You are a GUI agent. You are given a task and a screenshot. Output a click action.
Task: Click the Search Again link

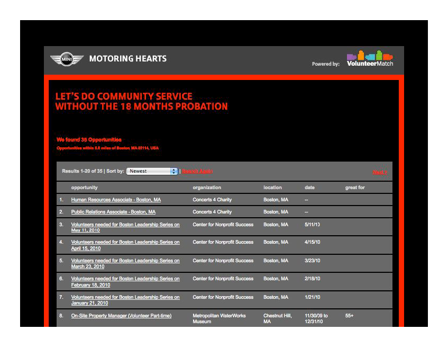[197, 171]
